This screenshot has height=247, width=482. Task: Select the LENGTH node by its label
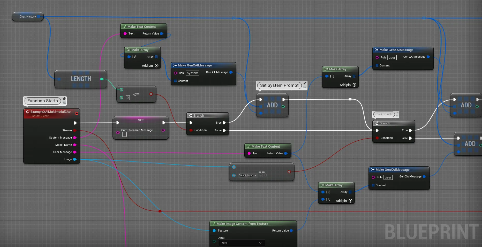coord(81,79)
